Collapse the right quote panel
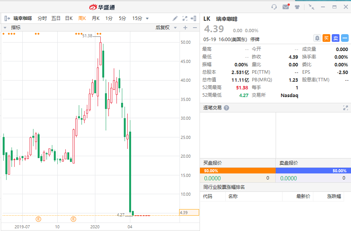This screenshot has width=351, height=231. coord(193,18)
